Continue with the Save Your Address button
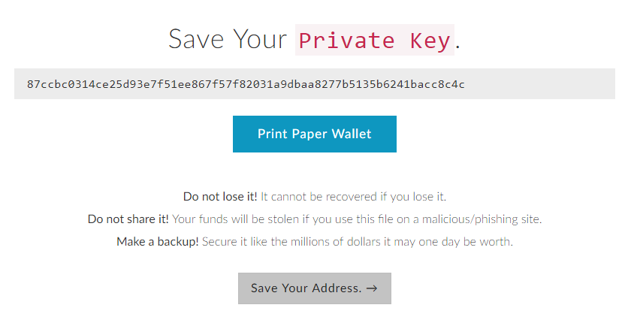Image resolution: width=628 pixels, height=326 pixels. pos(315,288)
